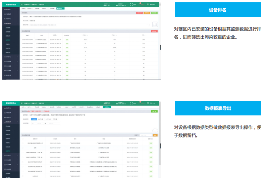Viewport: 266px width, 182px height.
Task: Select the highlighted blue data type option
Action: click(x=34, y=119)
